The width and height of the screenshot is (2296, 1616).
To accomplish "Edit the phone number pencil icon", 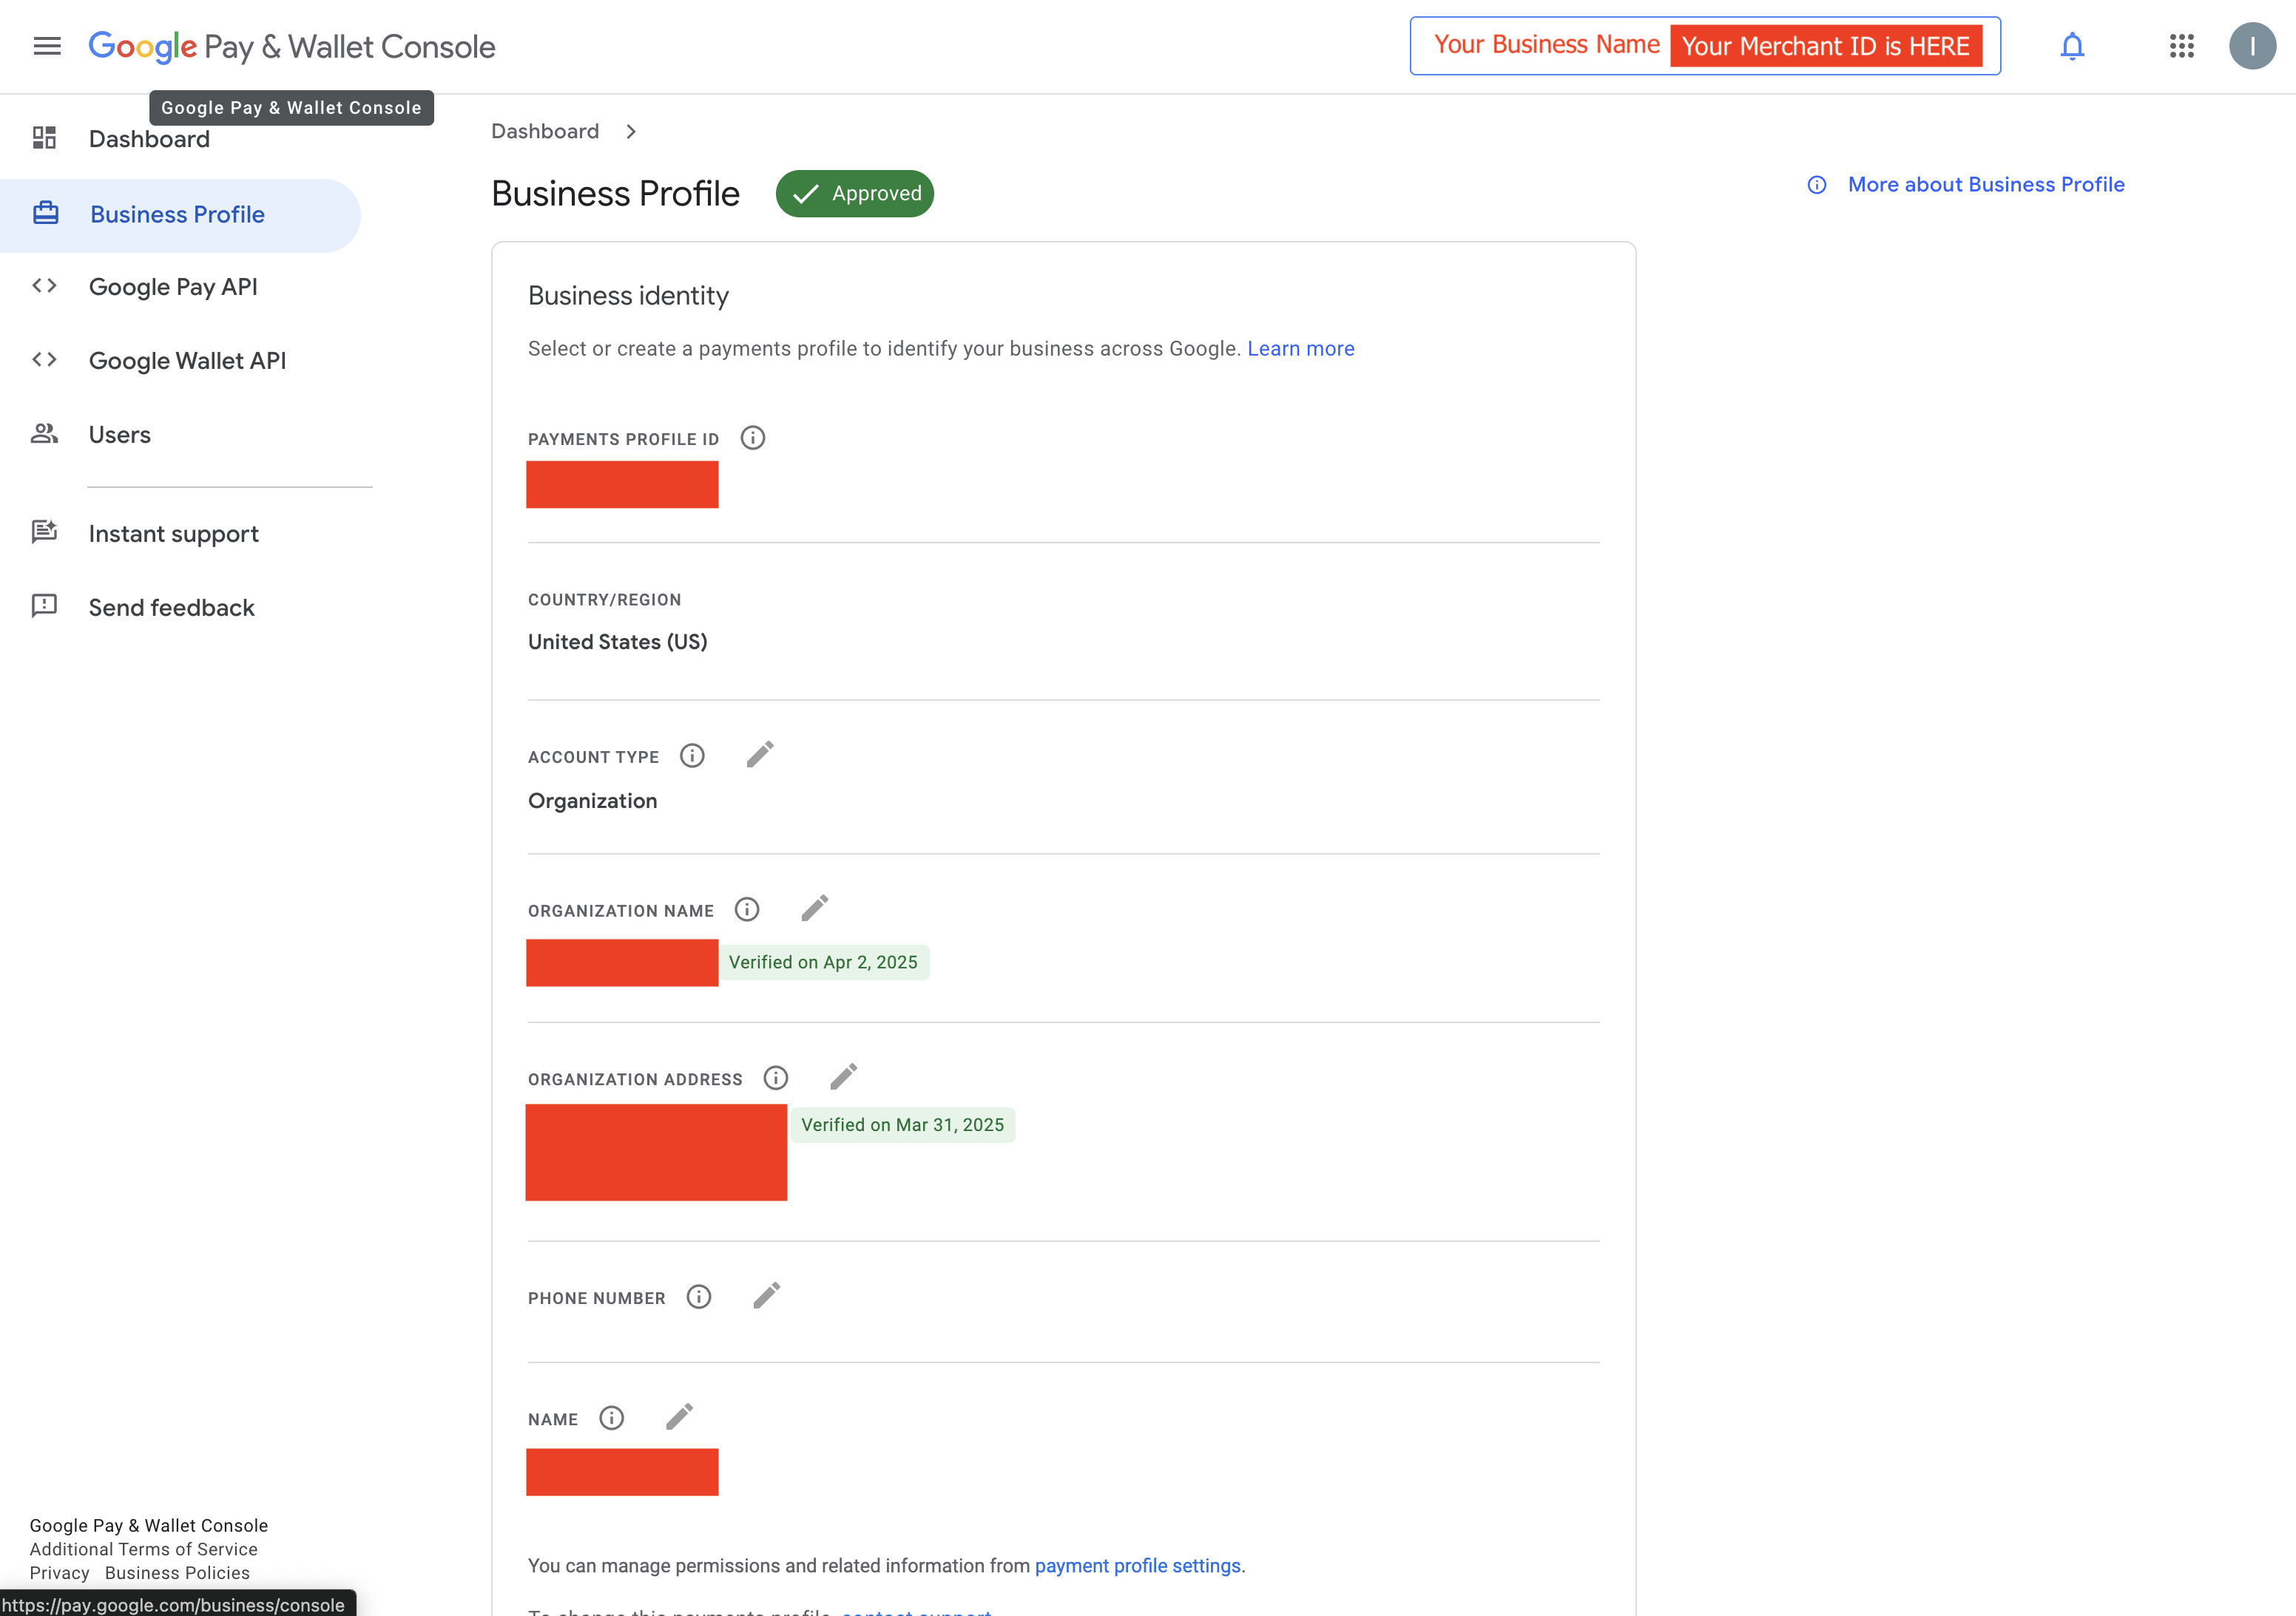I will (x=766, y=1296).
